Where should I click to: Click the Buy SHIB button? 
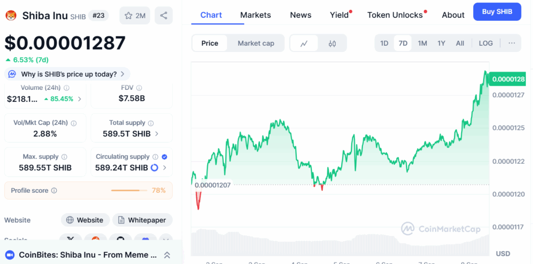click(x=497, y=12)
